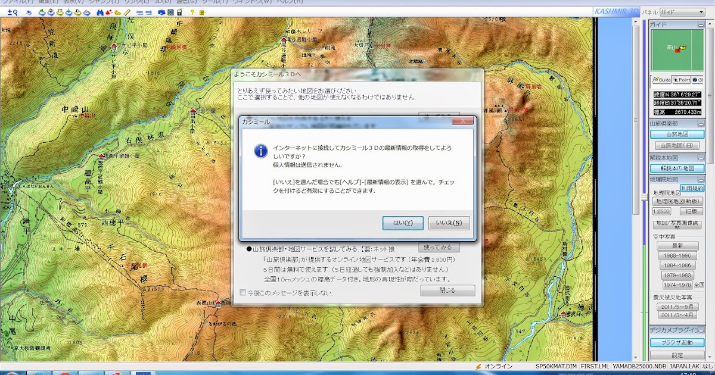
Task: Click the 使ってみる button
Action: point(439,247)
